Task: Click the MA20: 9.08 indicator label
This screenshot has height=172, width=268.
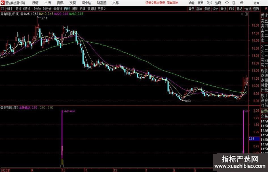Action: click(x=61, y=14)
